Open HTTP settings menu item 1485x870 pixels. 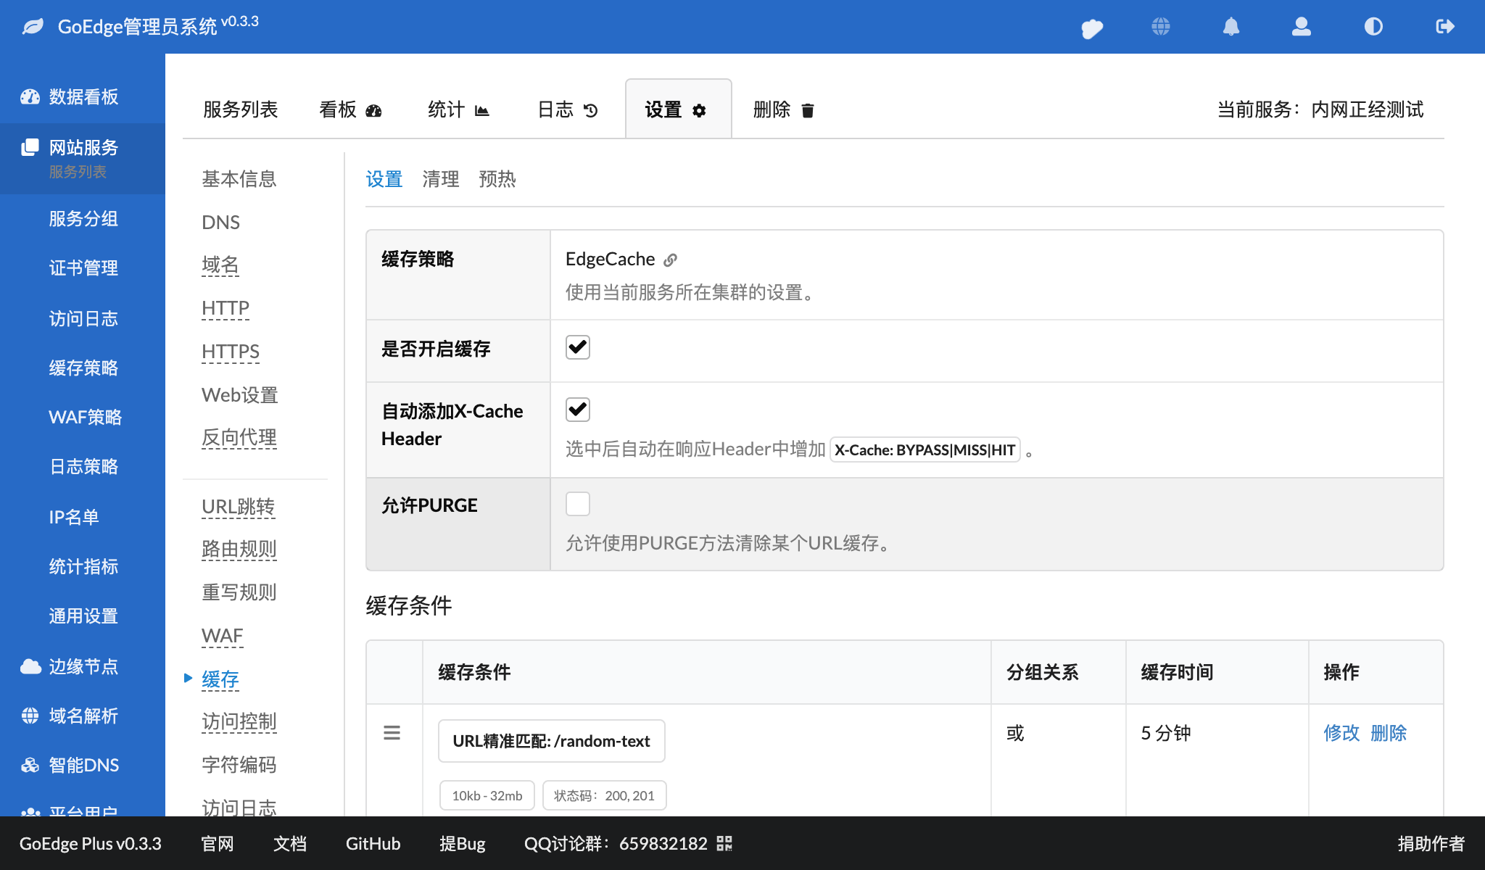click(x=226, y=308)
